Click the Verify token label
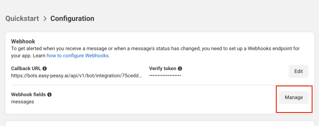This screenshot has height=126, width=319. (163, 69)
